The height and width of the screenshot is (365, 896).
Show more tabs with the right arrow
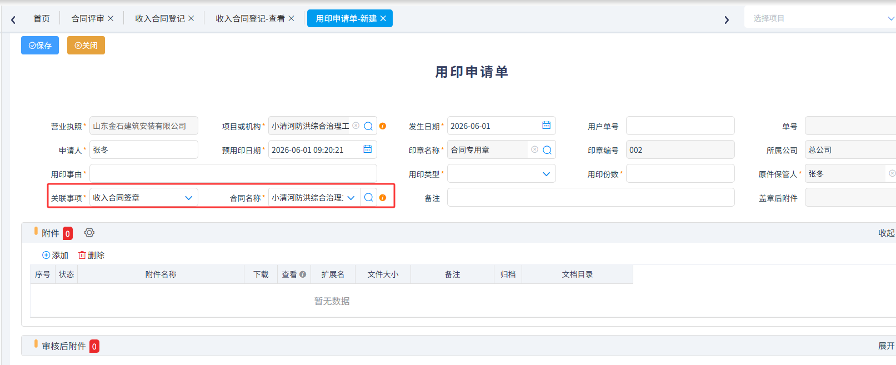coord(727,19)
